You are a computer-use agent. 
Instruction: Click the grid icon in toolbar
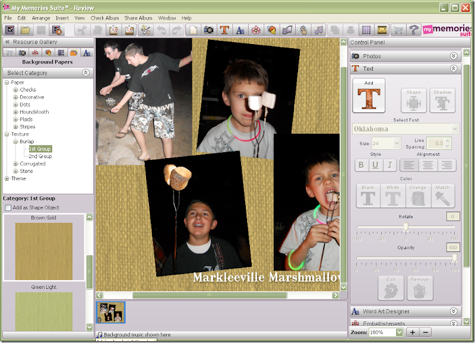(366, 30)
